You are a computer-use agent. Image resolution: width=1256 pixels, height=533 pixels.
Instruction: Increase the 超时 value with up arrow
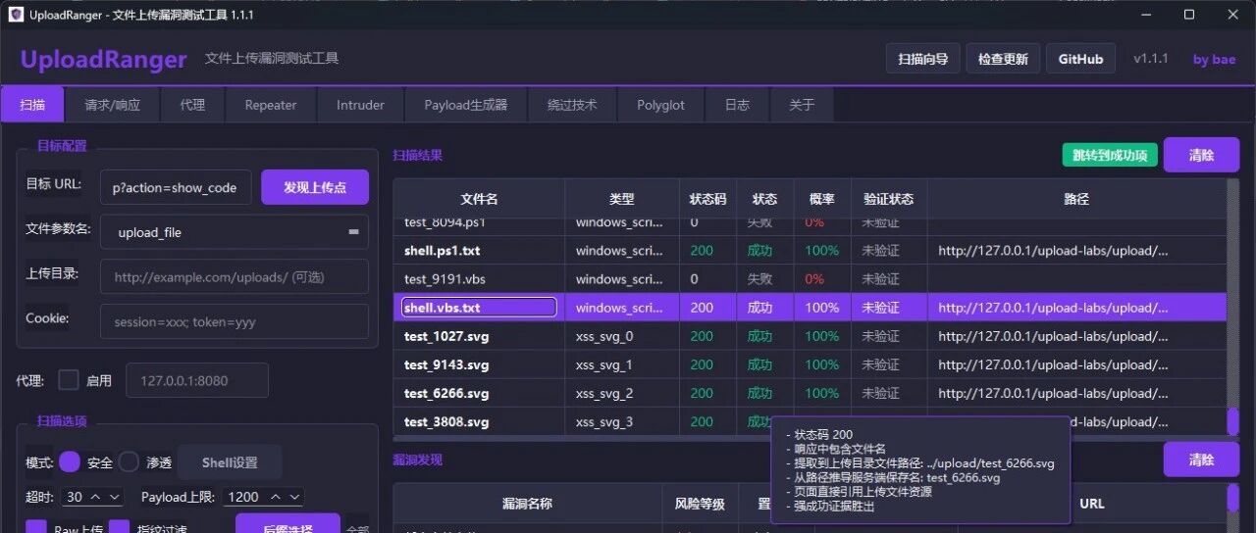pos(96,497)
